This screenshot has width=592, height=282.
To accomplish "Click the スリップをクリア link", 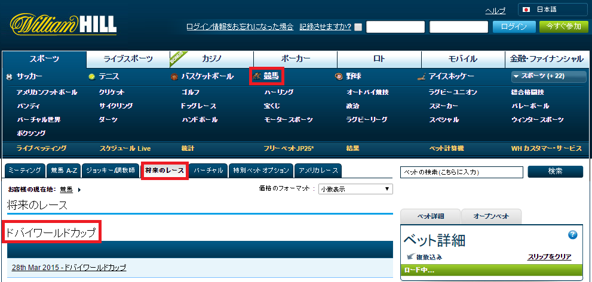I will coord(550,257).
